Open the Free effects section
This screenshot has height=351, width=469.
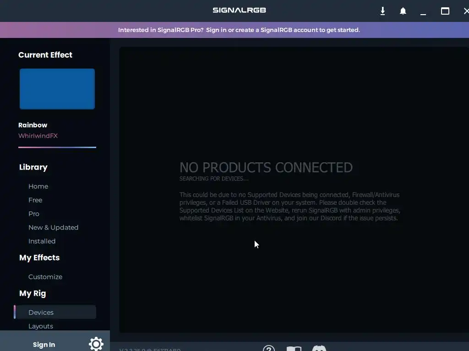point(35,200)
